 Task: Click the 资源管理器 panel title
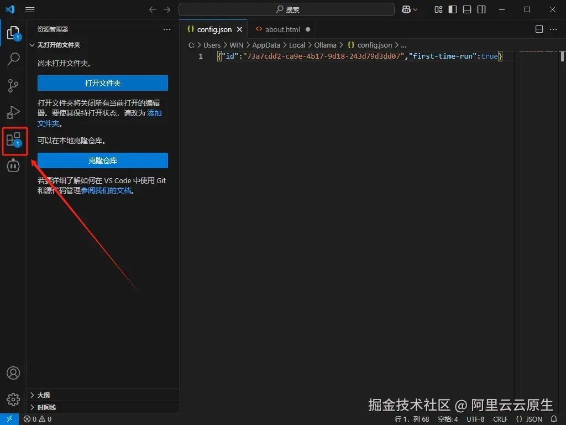(53, 29)
